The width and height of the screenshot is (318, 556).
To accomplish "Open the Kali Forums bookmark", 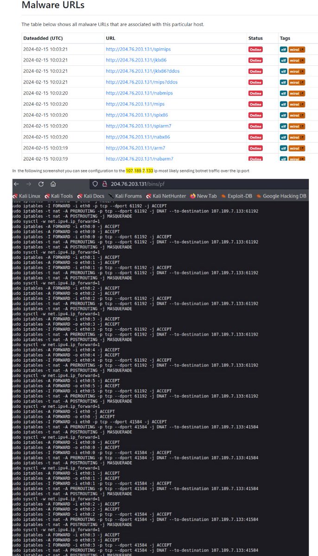I will pos(125,196).
